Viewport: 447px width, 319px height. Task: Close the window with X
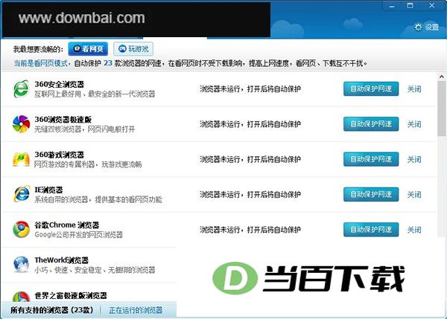click(432, 5)
